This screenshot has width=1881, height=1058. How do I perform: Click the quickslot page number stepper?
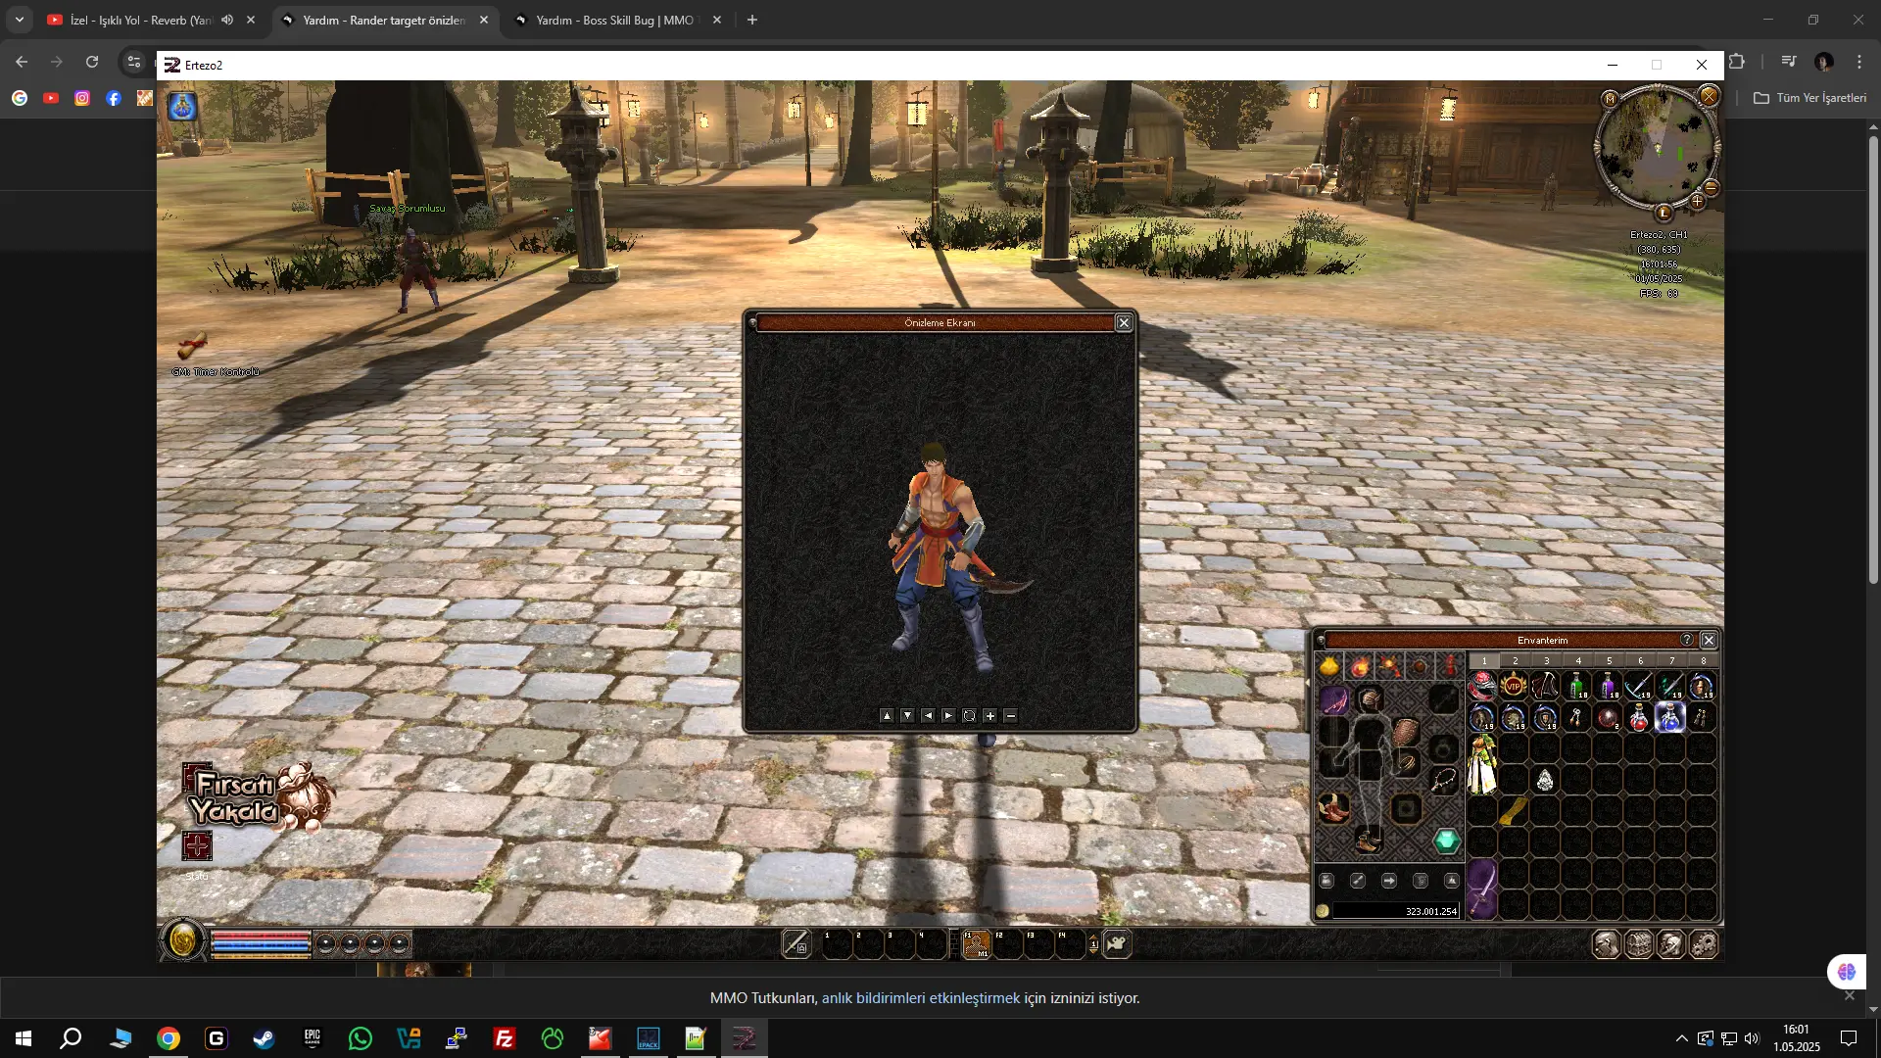[x=1093, y=945]
